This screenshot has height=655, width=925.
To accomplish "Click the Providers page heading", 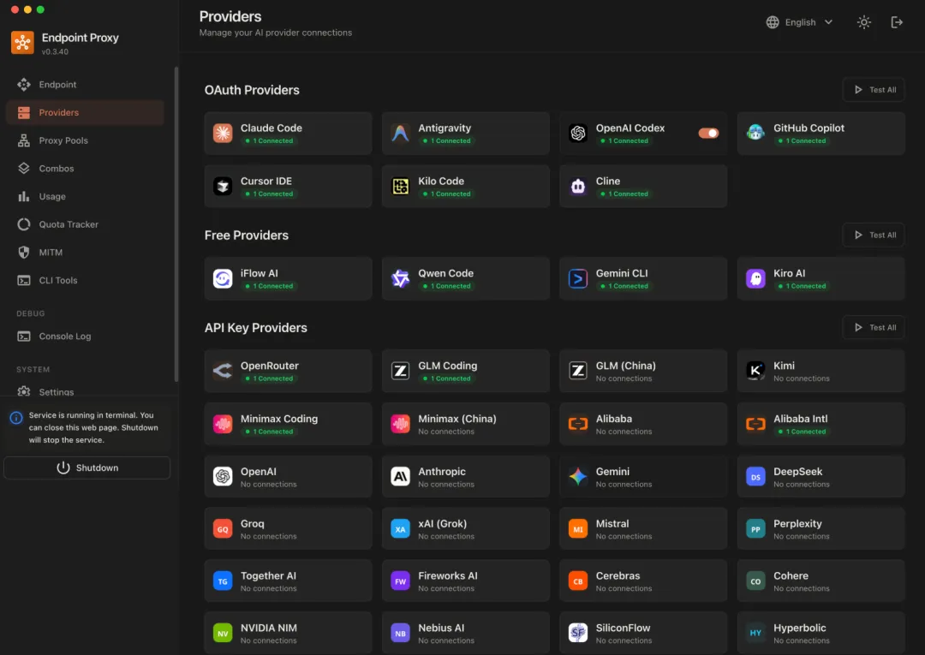I will (x=230, y=16).
